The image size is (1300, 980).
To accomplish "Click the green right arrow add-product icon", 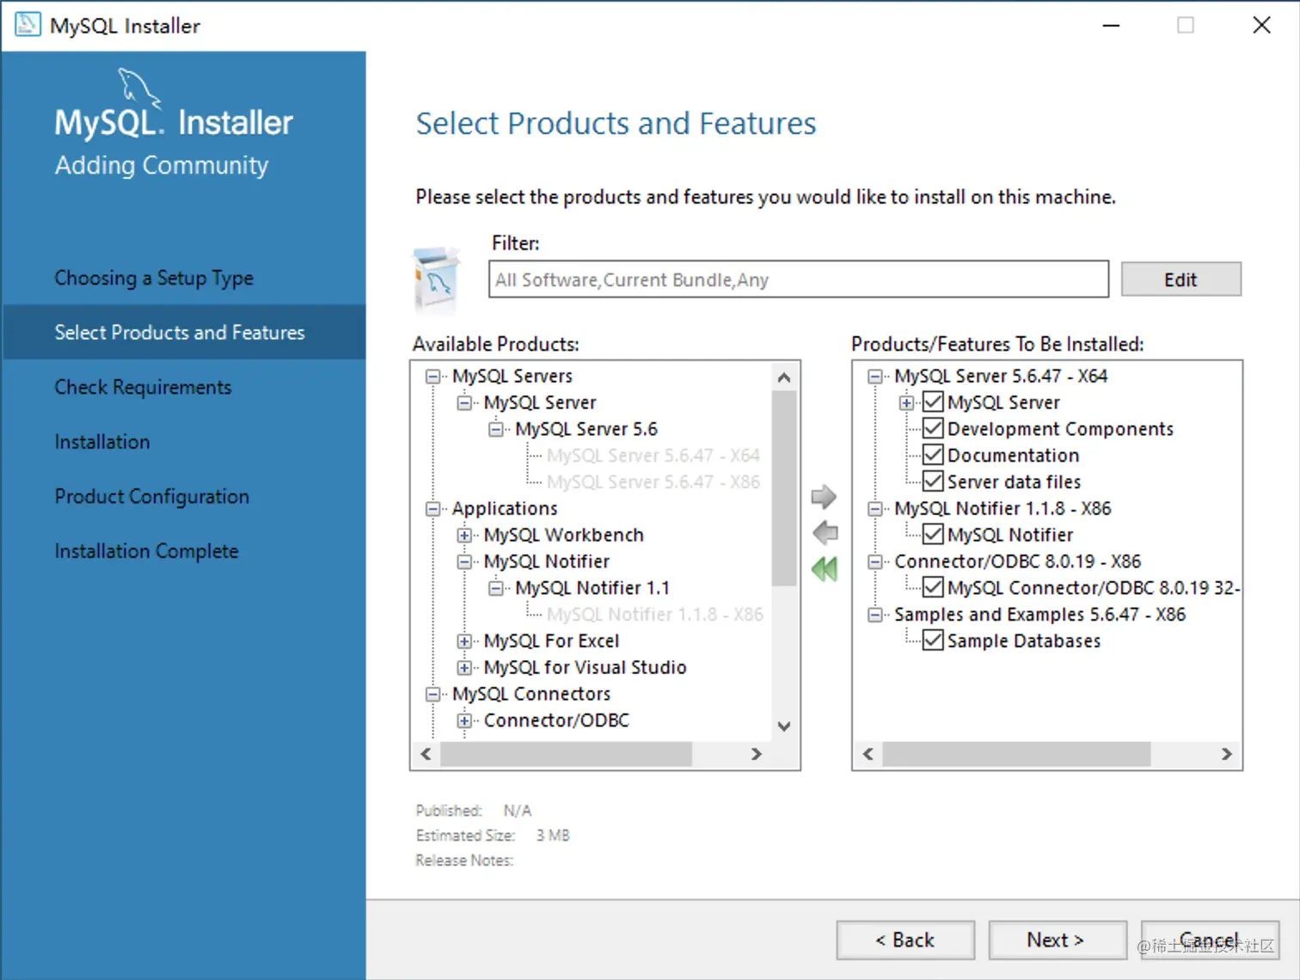I will point(824,496).
